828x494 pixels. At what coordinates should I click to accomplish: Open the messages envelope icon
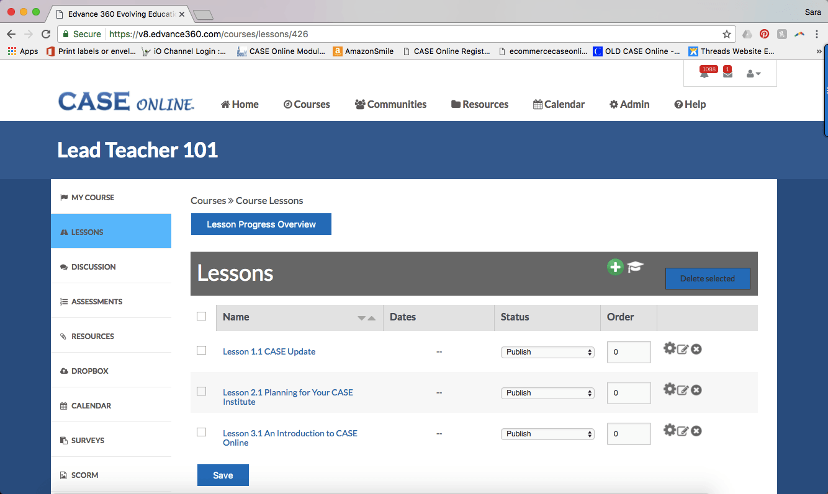pos(727,74)
